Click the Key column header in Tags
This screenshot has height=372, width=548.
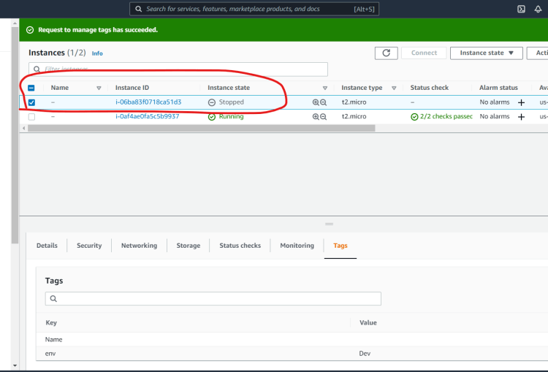click(51, 323)
